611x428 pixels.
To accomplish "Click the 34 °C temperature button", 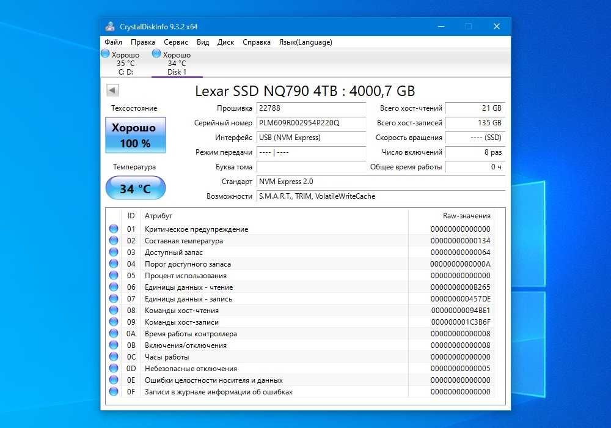I will pos(136,188).
